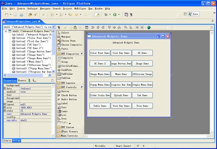Expand the SWT Layouts palette category
Image resolution: width=217 pixels, height=149 pixels.
[70, 83]
